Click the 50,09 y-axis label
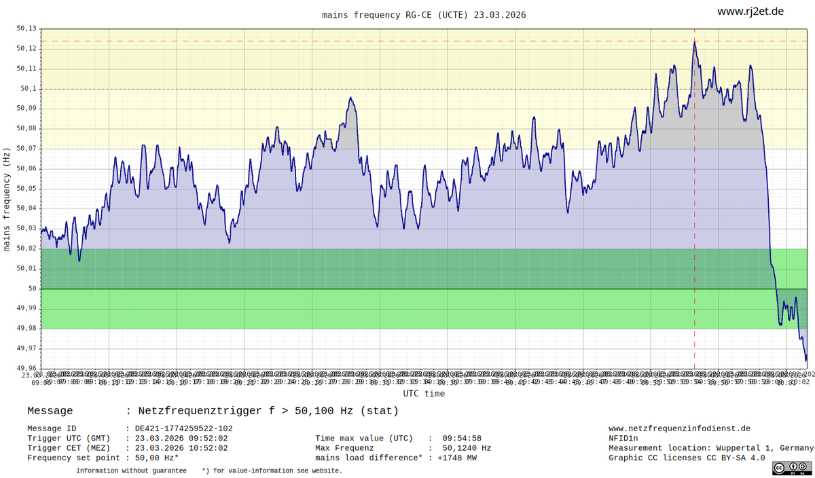This screenshot has height=478, width=815. pyautogui.click(x=26, y=109)
